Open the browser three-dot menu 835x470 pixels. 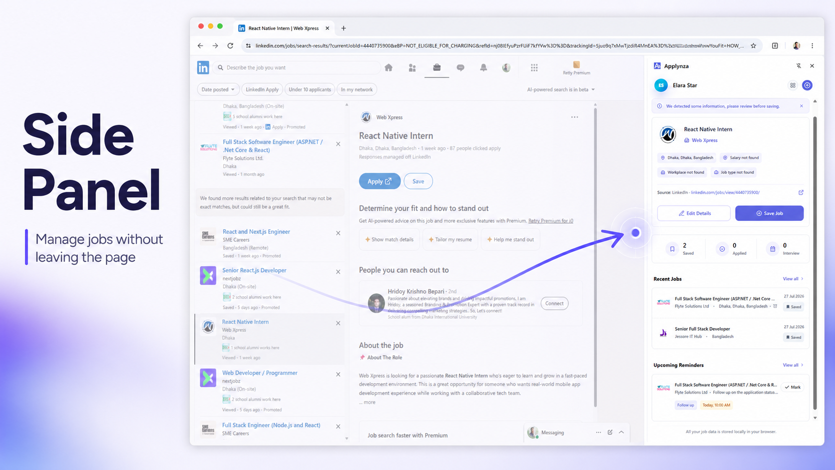pos(812,45)
